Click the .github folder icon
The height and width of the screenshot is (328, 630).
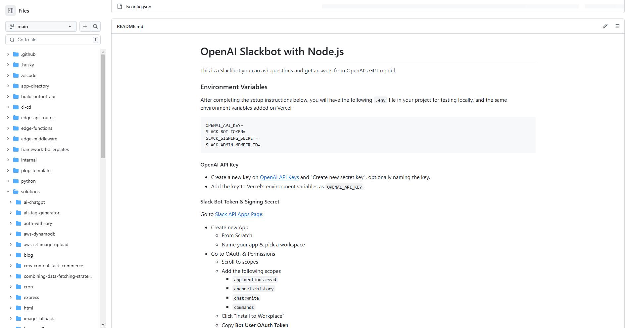[16, 54]
